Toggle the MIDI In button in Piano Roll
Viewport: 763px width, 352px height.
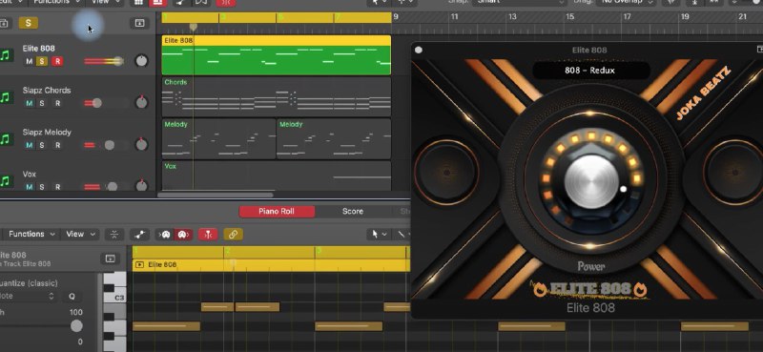pos(165,235)
